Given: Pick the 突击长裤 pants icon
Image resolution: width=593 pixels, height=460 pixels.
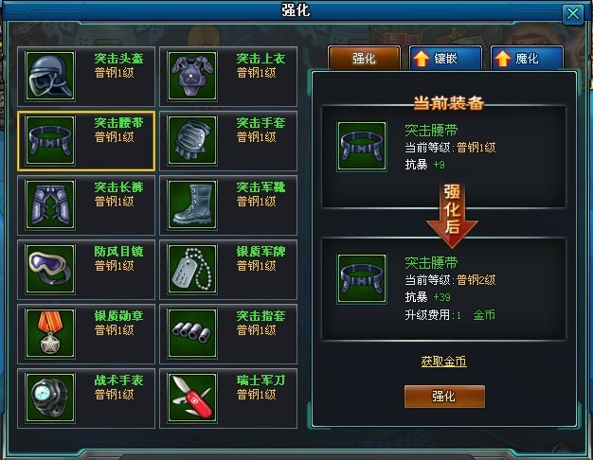Looking at the screenshot, I should tap(50, 204).
